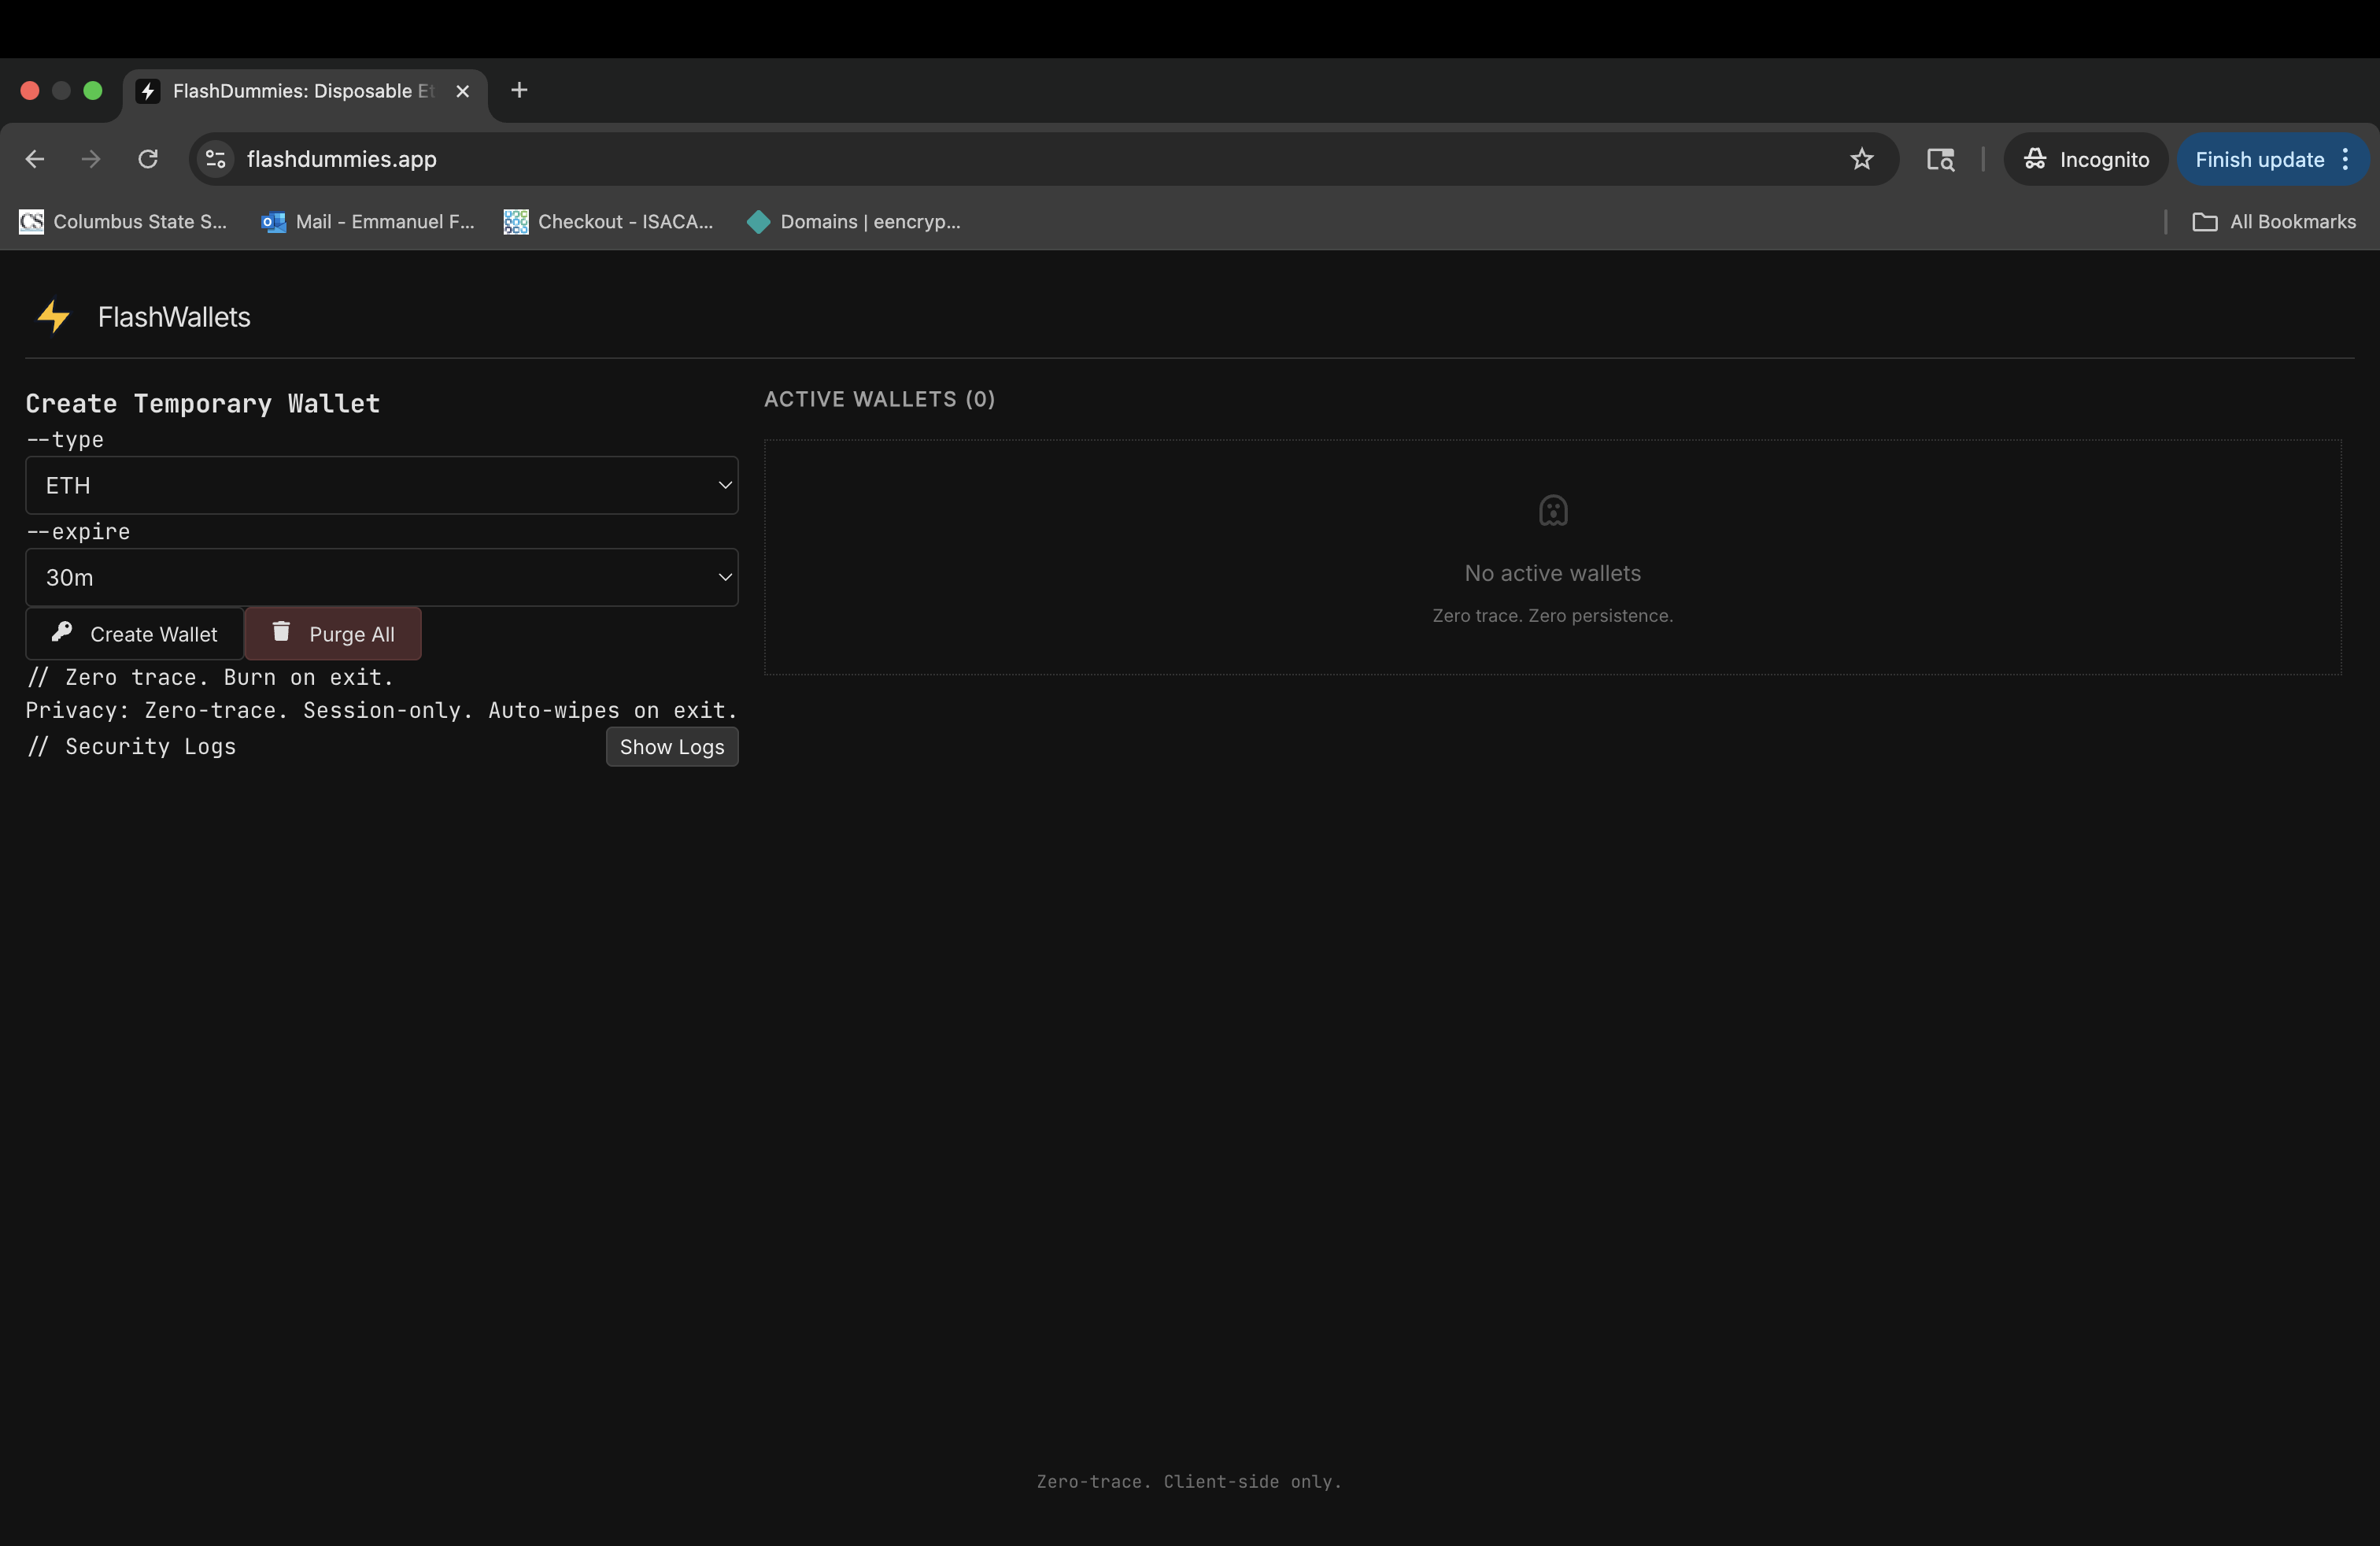This screenshot has width=2380, height=1546.
Task: Open the 30m expire dropdown
Action: click(x=381, y=577)
